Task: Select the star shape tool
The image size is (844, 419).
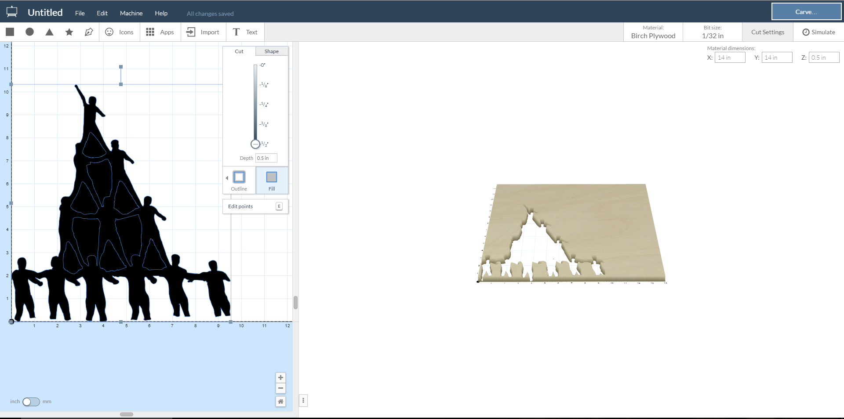Action: pos(69,32)
